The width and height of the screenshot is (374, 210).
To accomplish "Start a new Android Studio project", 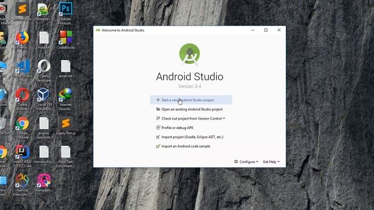I will [x=191, y=100].
